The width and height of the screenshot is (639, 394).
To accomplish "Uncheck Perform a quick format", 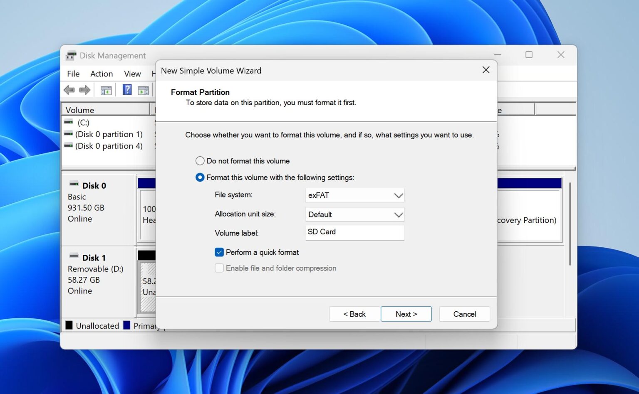I will 219,252.
